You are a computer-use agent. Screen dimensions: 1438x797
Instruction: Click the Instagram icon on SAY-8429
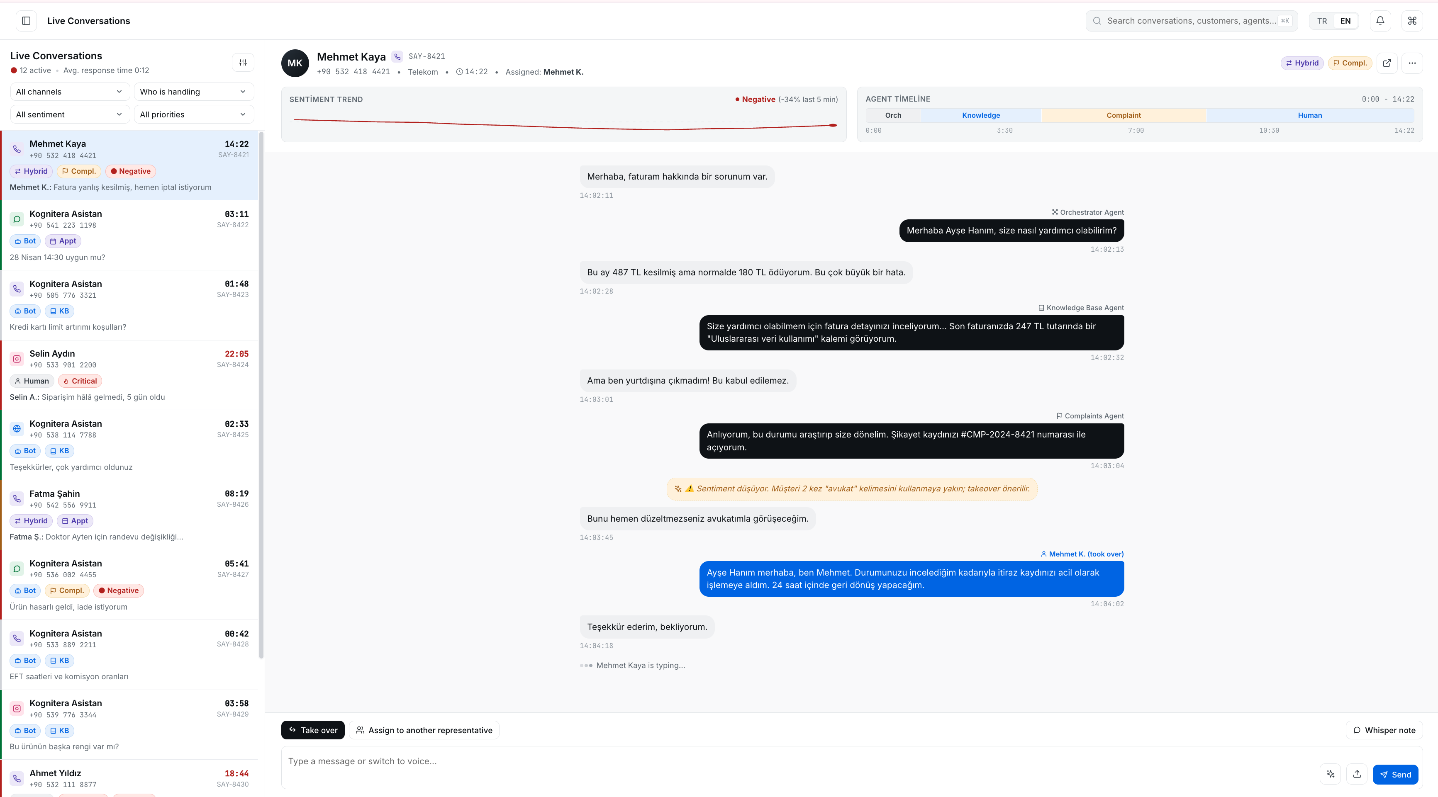point(17,708)
